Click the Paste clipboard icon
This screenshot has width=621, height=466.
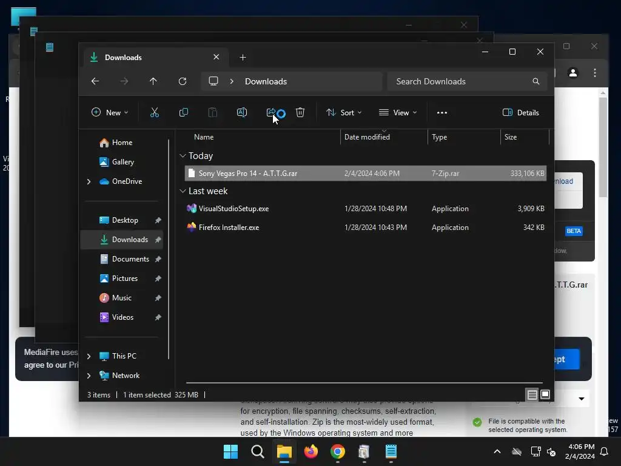213,112
